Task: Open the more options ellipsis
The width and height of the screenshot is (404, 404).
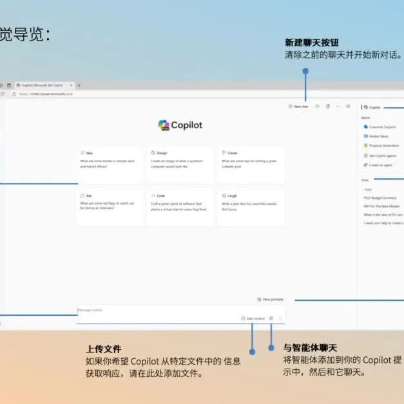Action: (x=338, y=106)
